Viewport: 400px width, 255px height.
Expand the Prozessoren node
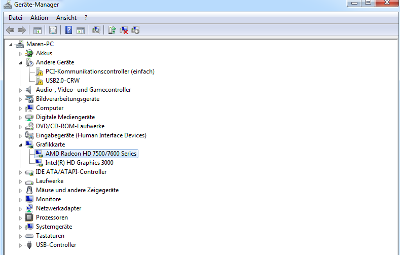click(20, 218)
